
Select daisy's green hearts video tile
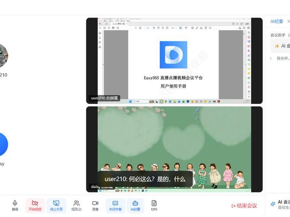click(174, 149)
